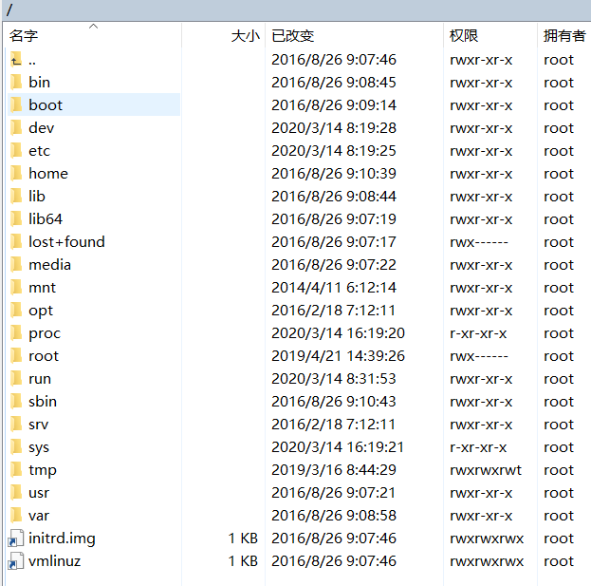This screenshot has height=586, width=591.
Task: Click the proc folder icon
Action: [16, 332]
